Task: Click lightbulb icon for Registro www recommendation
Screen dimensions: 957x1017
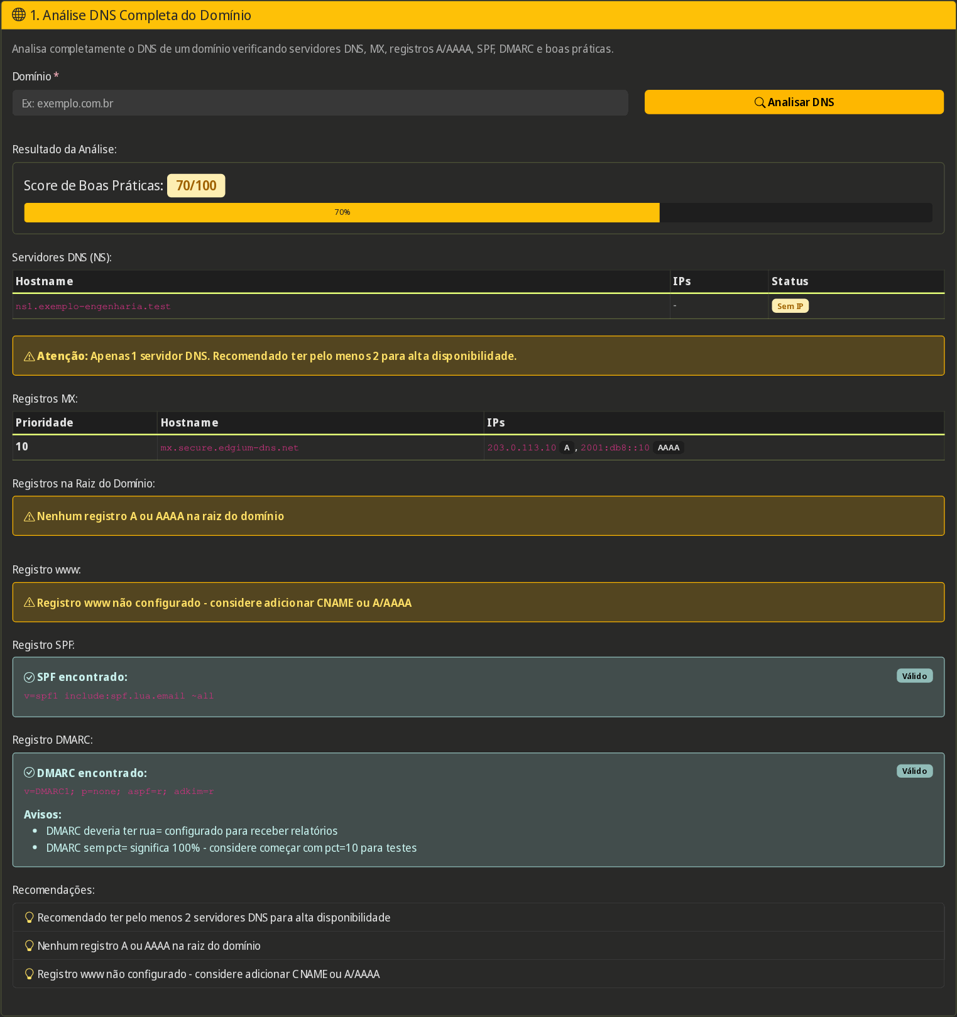Action: pos(29,974)
